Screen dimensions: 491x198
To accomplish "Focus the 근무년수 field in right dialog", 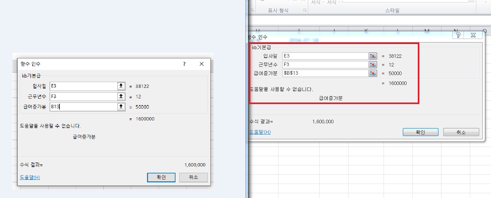I will pos(325,65).
